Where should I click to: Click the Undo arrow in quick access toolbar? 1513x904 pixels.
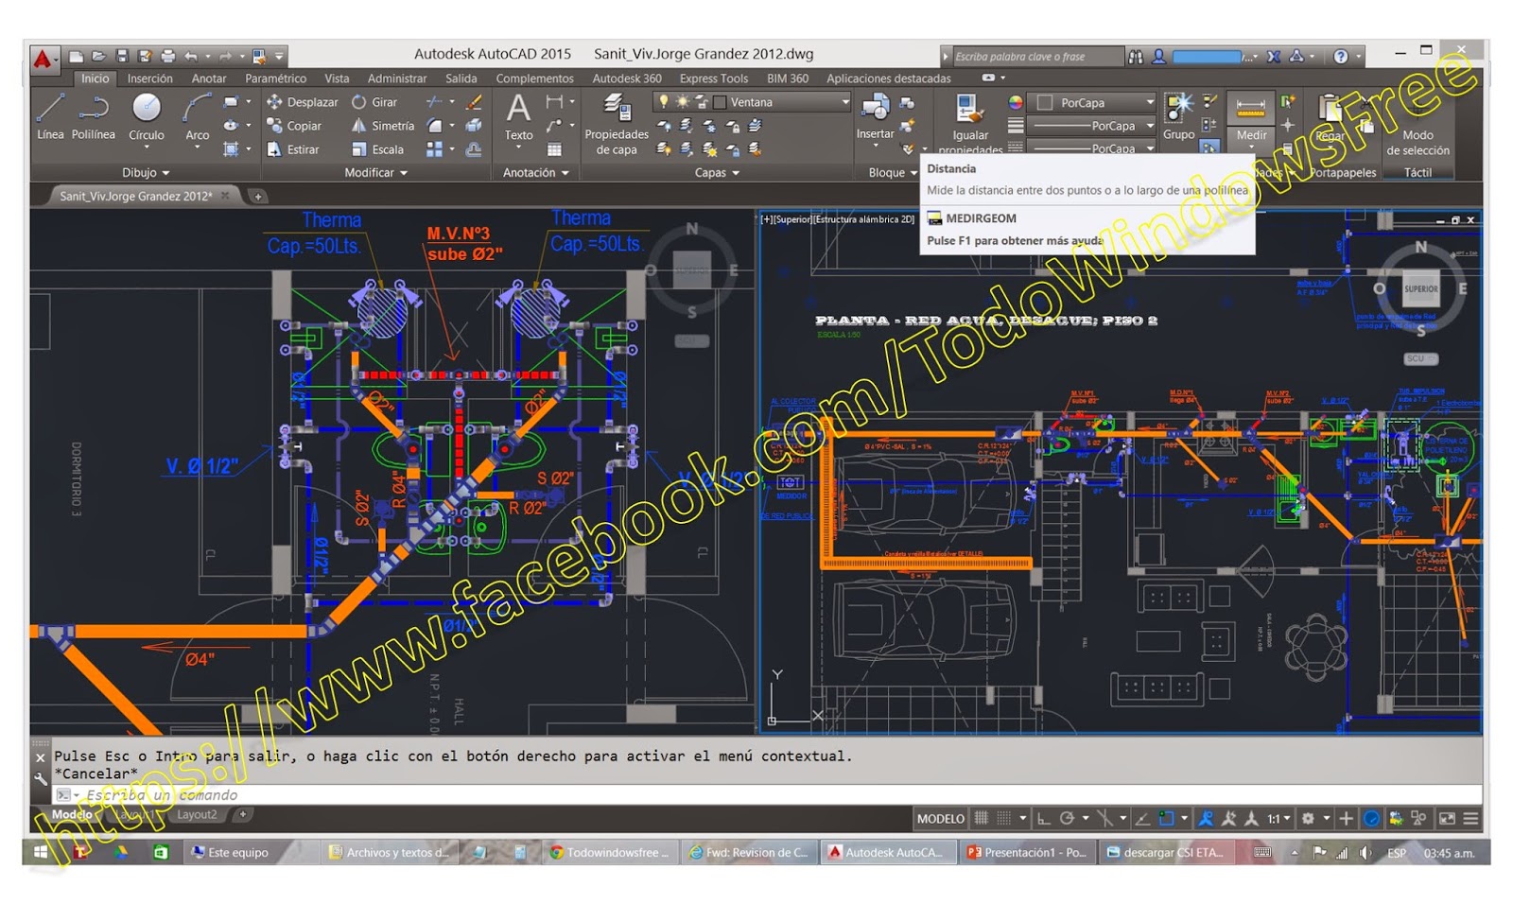pyautogui.click(x=191, y=57)
